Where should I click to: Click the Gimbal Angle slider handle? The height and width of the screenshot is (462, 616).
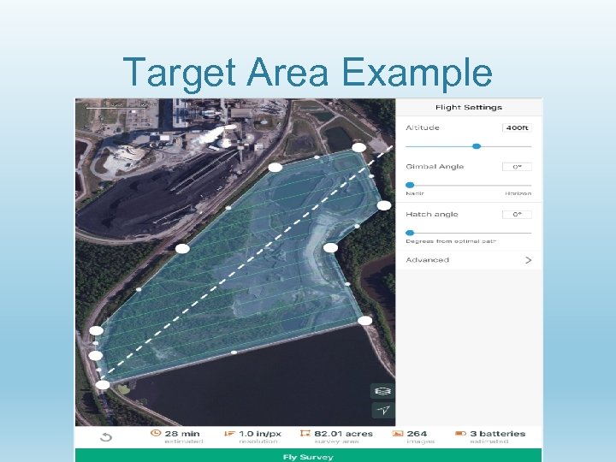(x=410, y=185)
